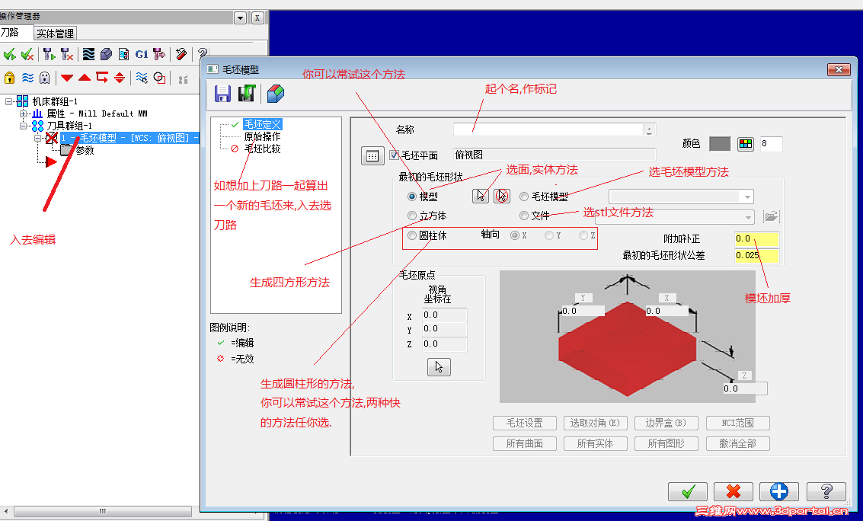The image size is (863, 521).
Task: Click dynamite delete all operations icon
Action: (181, 54)
